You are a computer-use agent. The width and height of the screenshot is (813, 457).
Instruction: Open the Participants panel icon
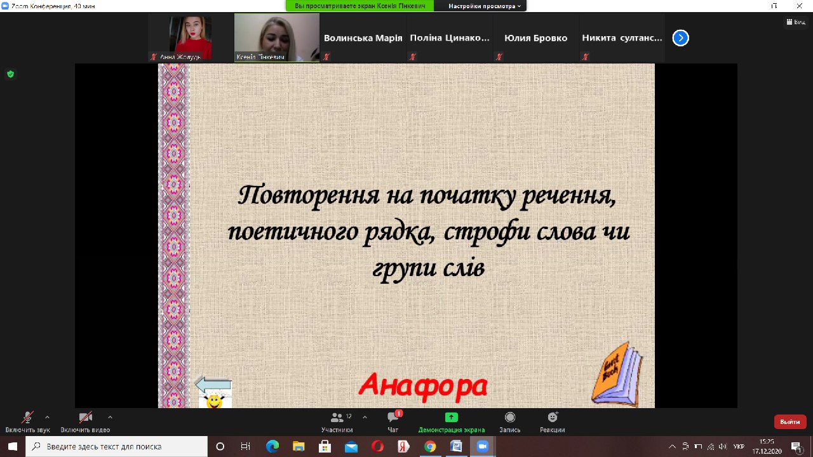(x=337, y=418)
